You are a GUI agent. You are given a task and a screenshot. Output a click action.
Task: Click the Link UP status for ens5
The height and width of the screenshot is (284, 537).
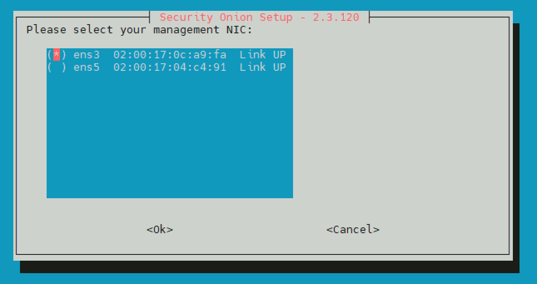tap(263, 67)
